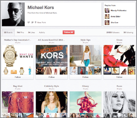
Task: Open the brown wedge thumbnail in Shoes board
Action: point(123,71)
